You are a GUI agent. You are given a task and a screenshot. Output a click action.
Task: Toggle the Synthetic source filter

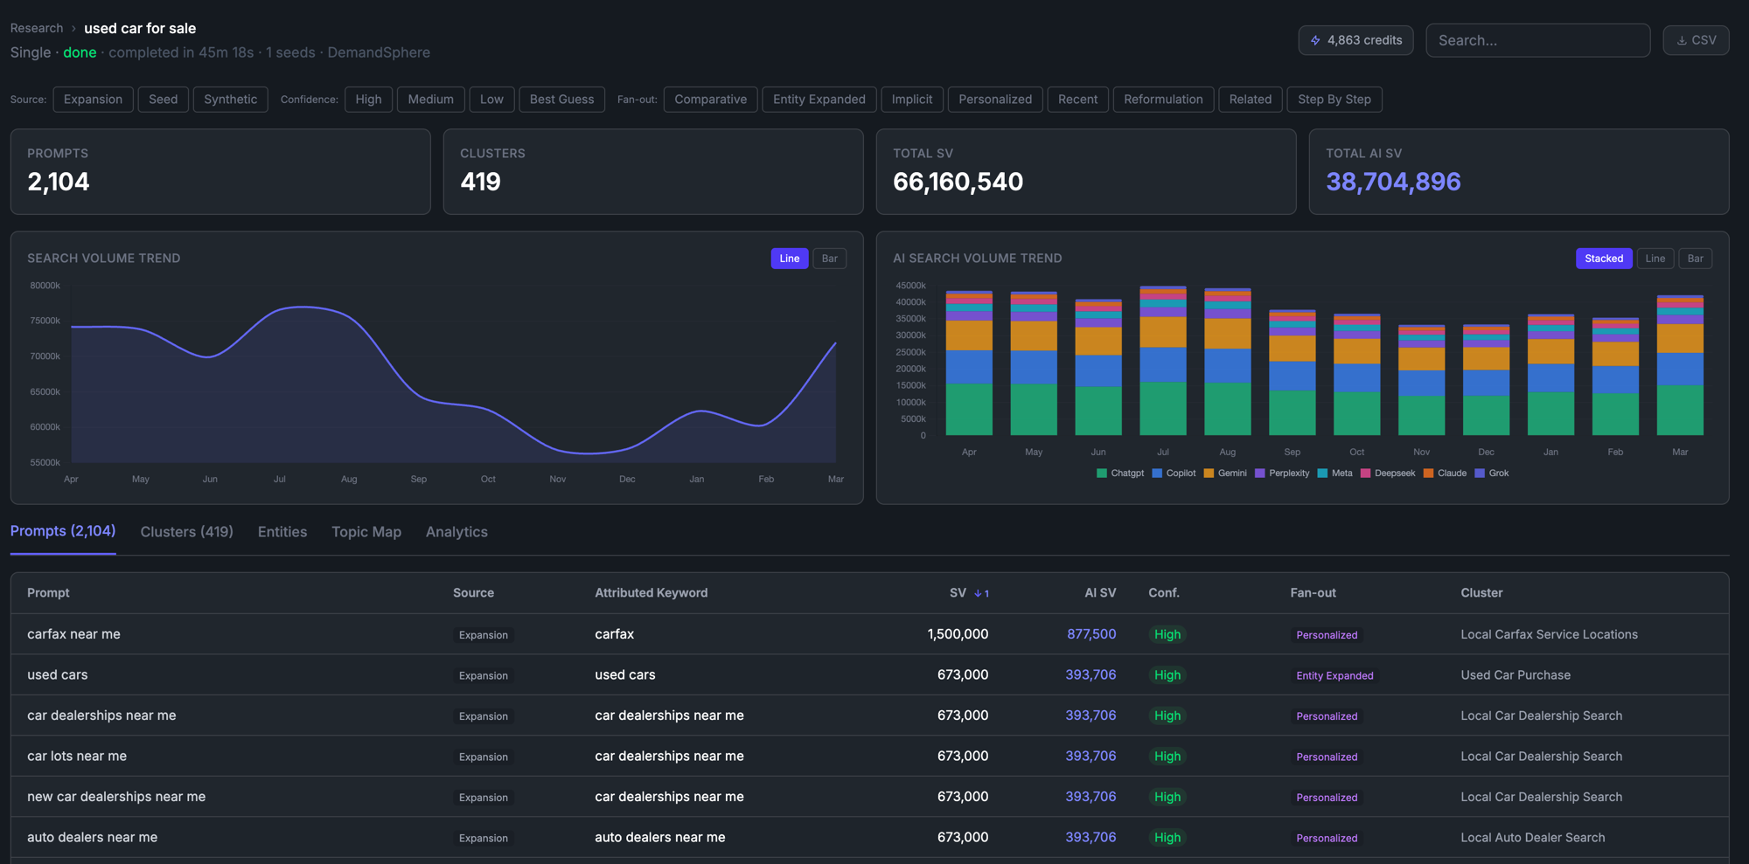click(230, 99)
